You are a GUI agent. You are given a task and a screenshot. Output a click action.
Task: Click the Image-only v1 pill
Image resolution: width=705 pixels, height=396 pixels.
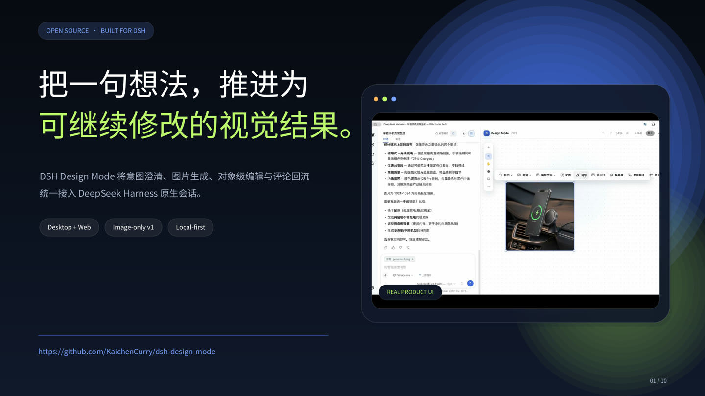(x=133, y=227)
